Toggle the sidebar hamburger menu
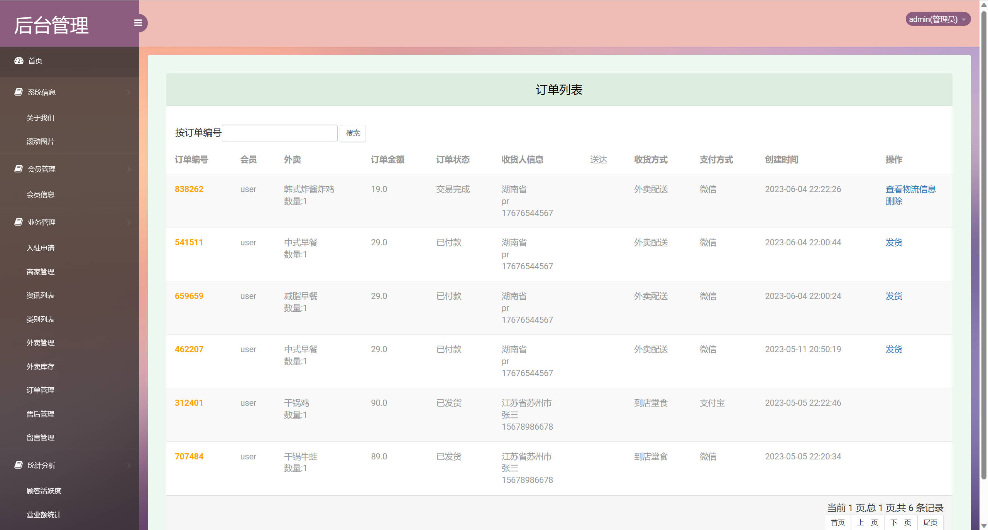Viewport: 988px width, 530px height. click(x=138, y=23)
